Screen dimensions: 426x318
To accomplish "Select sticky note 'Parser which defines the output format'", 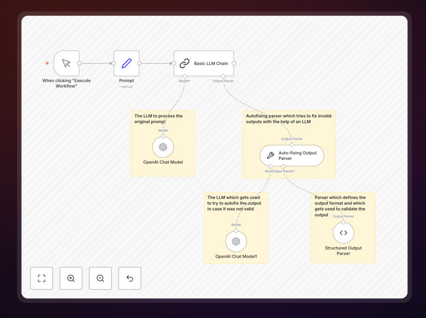I will coord(343,228).
